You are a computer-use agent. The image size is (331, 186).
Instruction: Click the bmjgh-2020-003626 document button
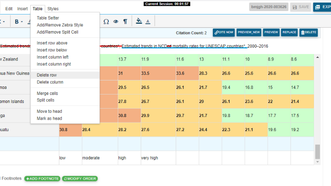269,7
